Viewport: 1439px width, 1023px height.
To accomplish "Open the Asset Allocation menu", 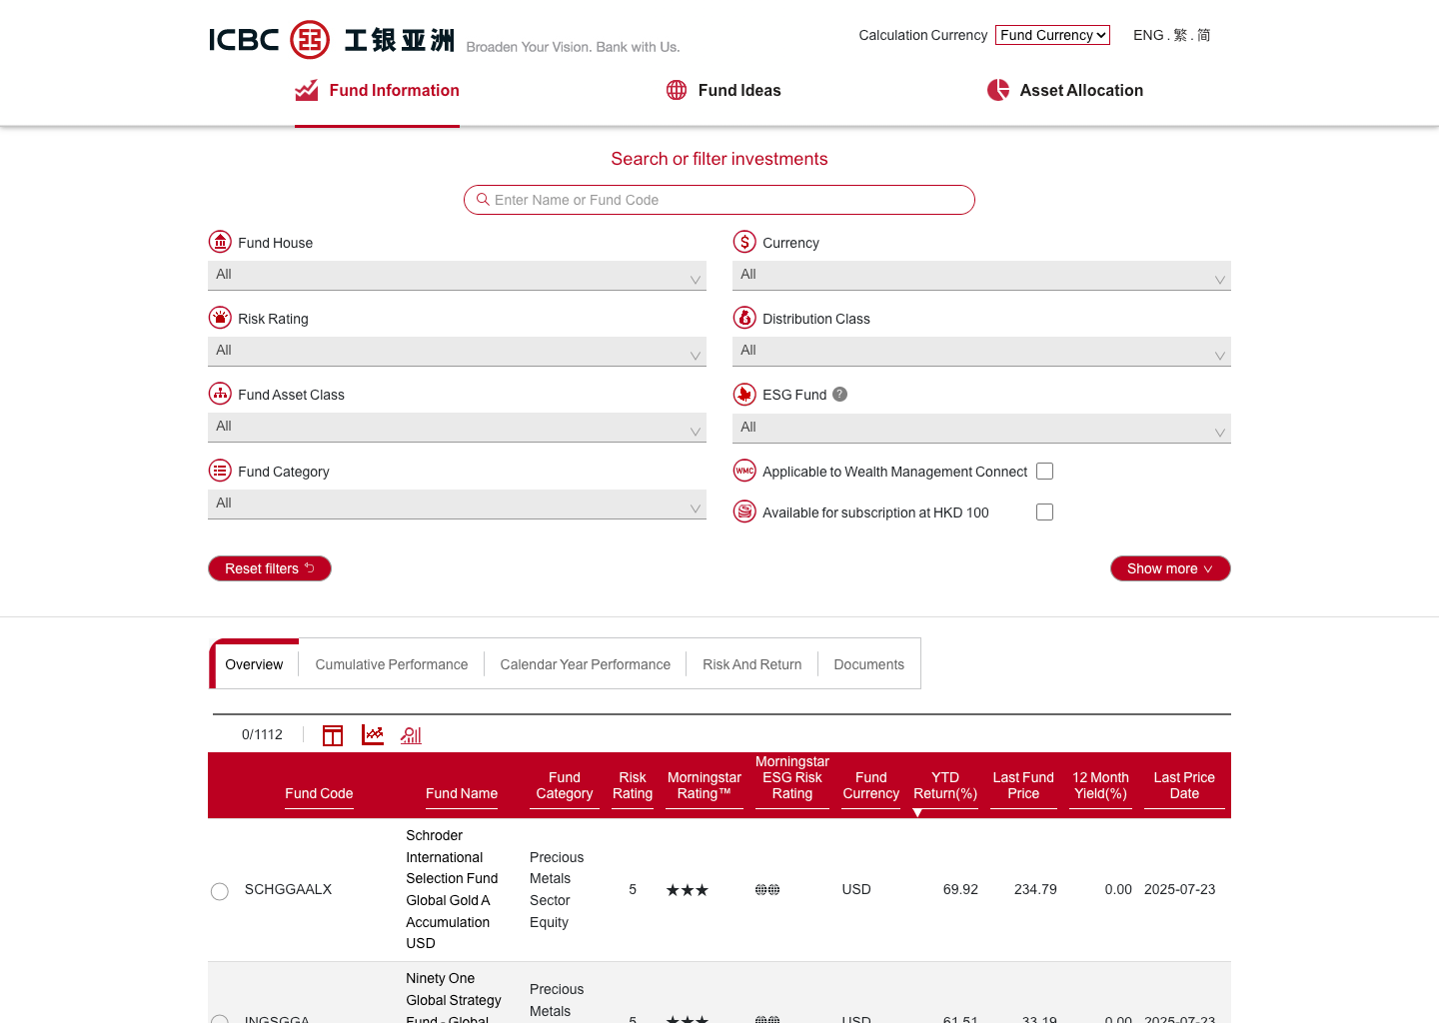I will click(1065, 91).
